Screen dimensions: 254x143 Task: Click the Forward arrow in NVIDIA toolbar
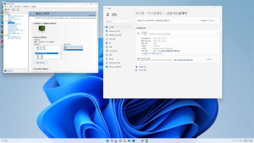[14, 10]
